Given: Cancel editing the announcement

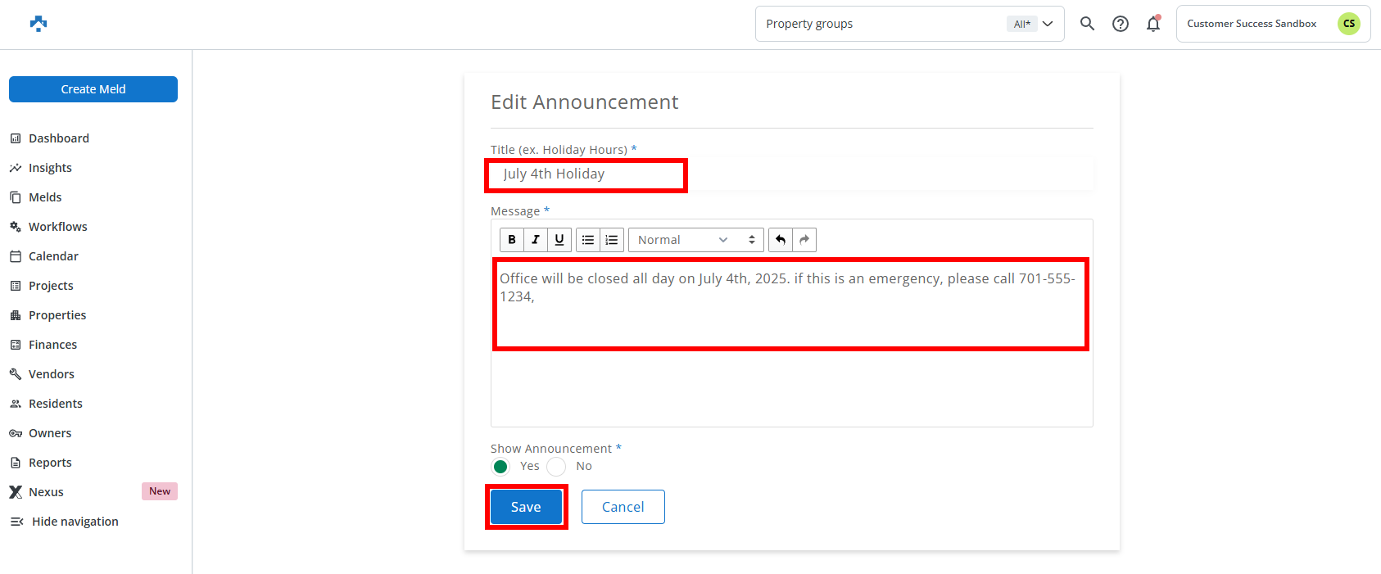Looking at the screenshot, I should click(x=623, y=507).
